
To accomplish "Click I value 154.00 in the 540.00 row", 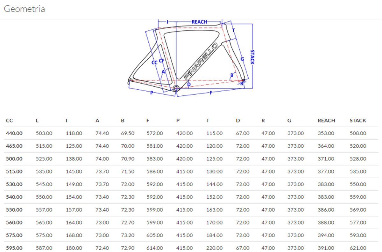I will [74, 197].
